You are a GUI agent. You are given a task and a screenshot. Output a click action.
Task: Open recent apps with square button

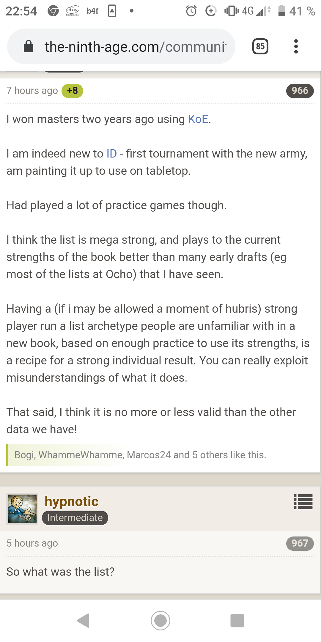point(237,620)
